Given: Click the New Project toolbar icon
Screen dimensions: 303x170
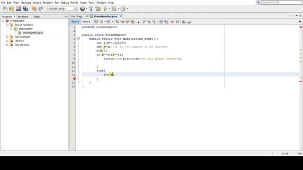Looking at the screenshot, I should point(12,9).
